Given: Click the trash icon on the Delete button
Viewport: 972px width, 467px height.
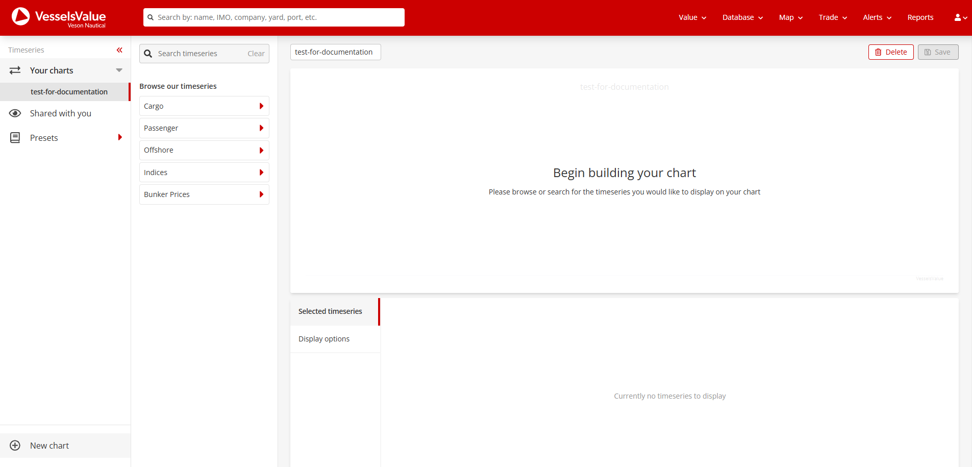Looking at the screenshot, I should [x=879, y=52].
